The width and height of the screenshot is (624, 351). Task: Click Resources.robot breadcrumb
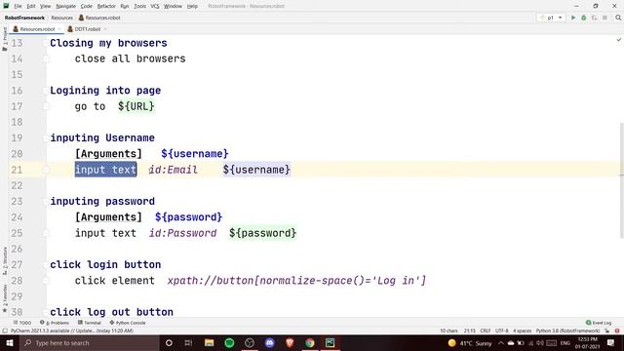point(99,18)
